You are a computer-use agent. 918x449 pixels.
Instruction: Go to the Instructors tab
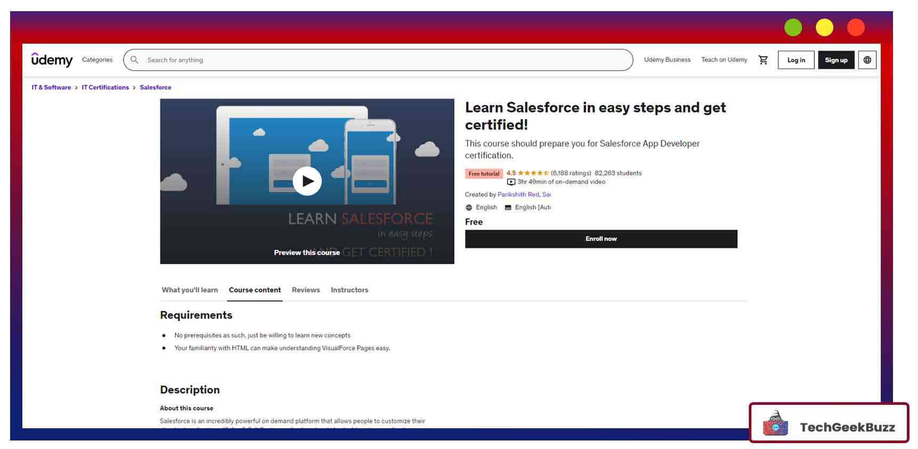coord(349,290)
